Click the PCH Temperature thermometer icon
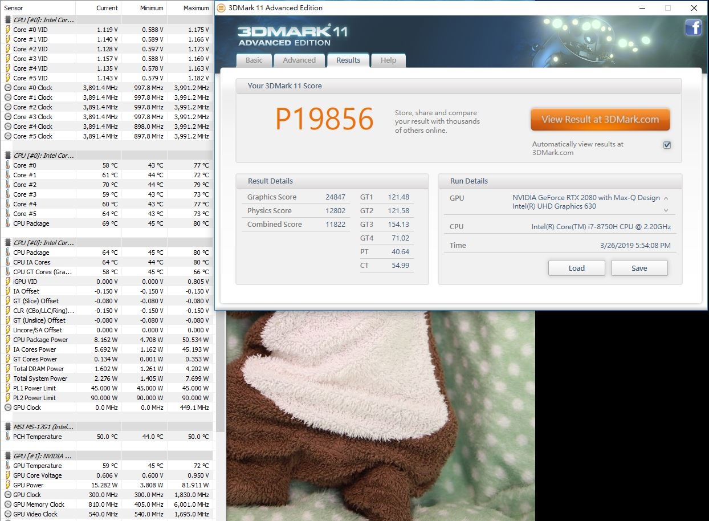The height and width of the screenshot is (521, 709). point(8,437)
